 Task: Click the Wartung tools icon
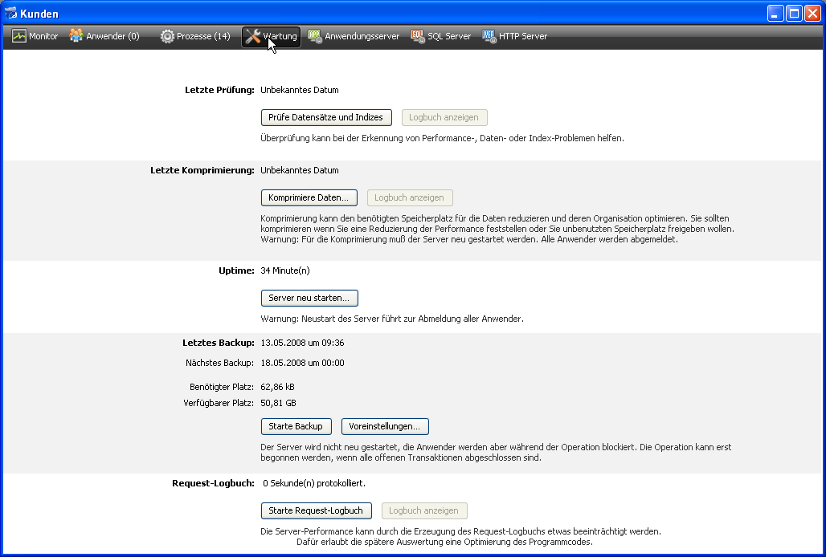tap(252, 36)
